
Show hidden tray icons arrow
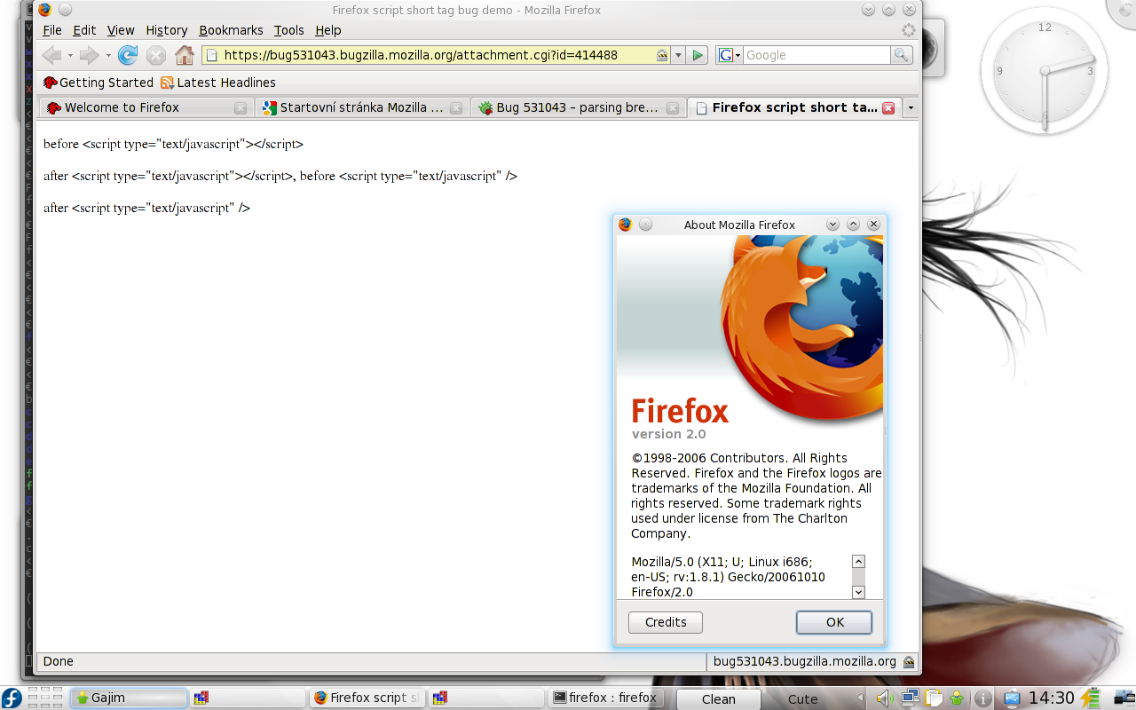point(859,698)
